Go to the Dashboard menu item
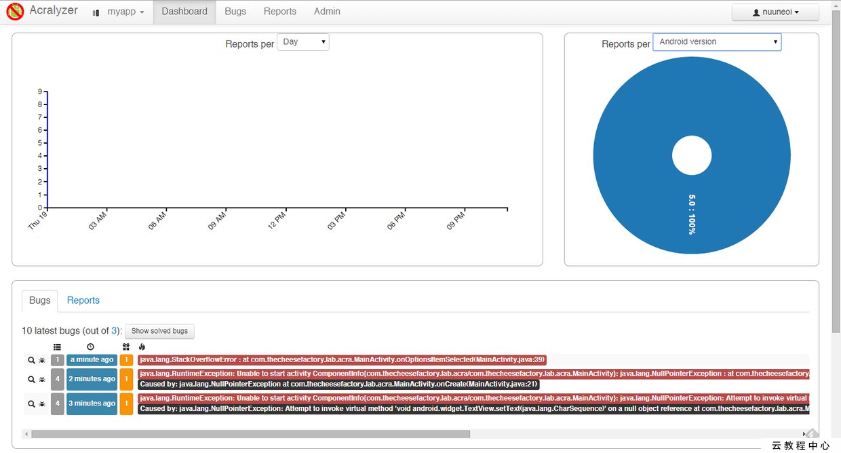This screenshot has width=841, height=453. click(x=184, y=12)
